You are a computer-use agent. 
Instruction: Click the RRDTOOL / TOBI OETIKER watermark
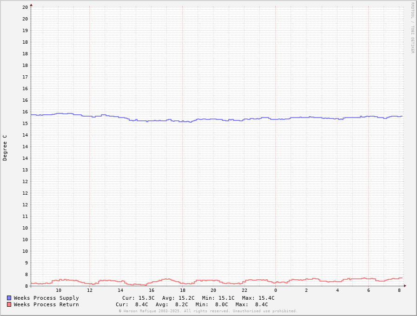(412, 28)
